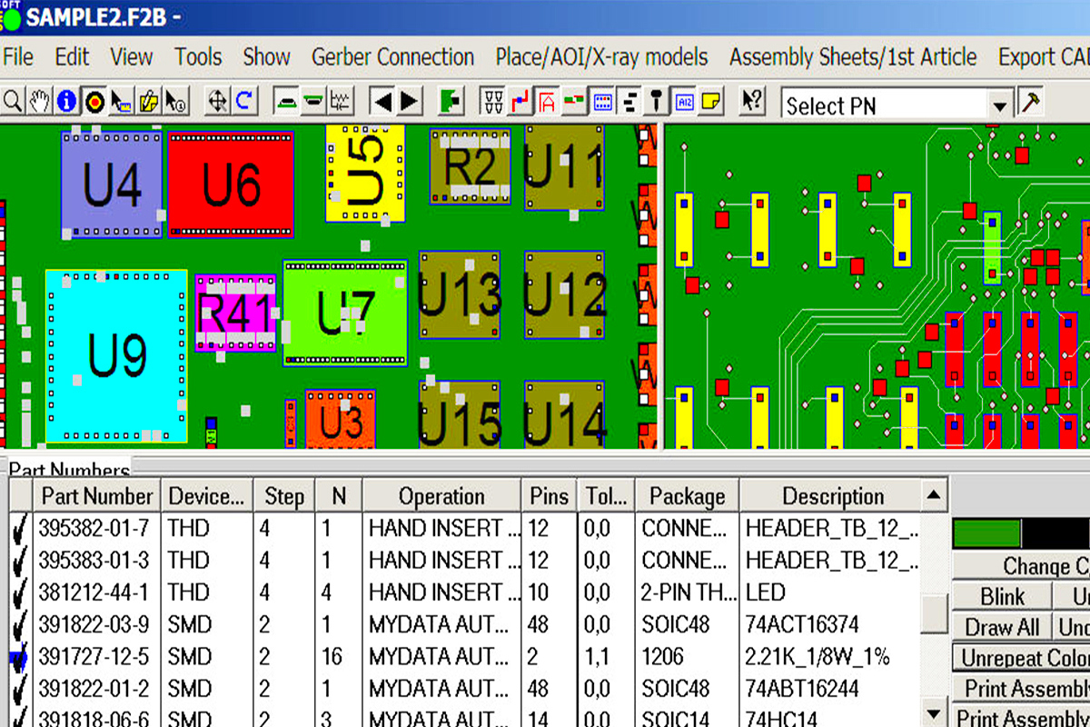Click the green color swatch
1090x727 pixels.
986,533
